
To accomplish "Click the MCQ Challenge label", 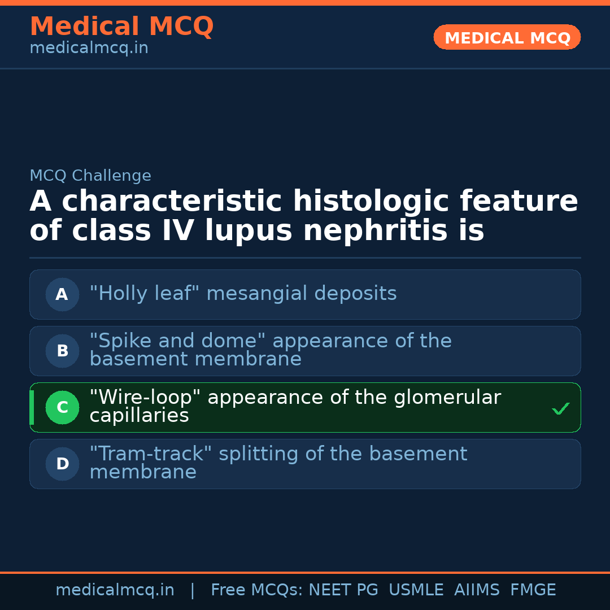I will pos(90,176).
